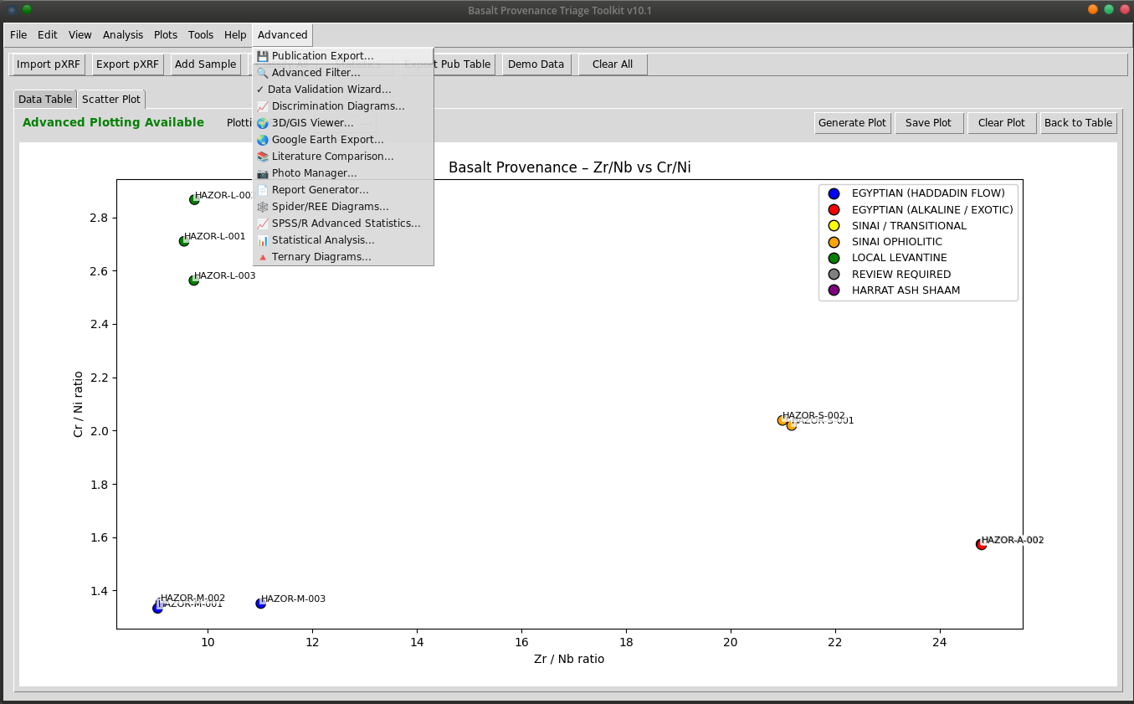Toggle the Data Validation Wizard checkmark

(x=260, y=89)
